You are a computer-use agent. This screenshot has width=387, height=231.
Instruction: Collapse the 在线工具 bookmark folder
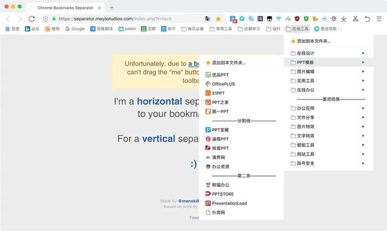tap(297, 29)
